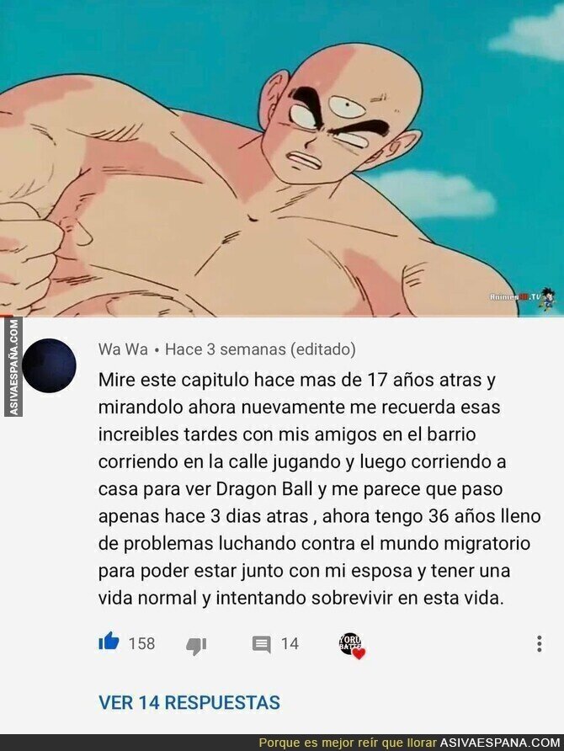Click the AnimeHD.TV watermark logo
This screenshot has height=751, width=564.
tap(515, 297)
